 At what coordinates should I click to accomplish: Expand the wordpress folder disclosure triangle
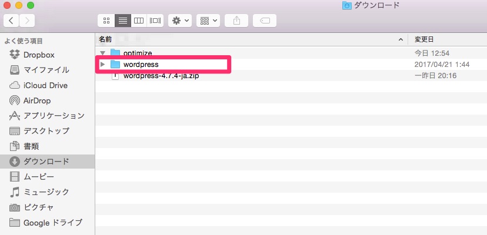click(x=103, y=64)
